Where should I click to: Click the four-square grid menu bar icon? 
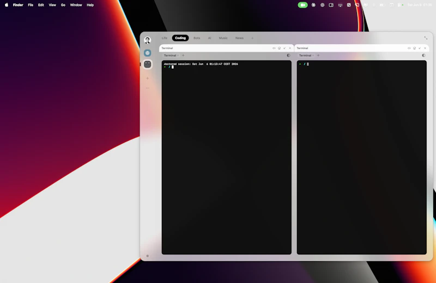pyautogui.click(x=349, y=5)
